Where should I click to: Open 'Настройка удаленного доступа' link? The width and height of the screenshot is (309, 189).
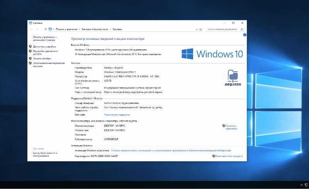pyautogui.click(x=45, y=52)
